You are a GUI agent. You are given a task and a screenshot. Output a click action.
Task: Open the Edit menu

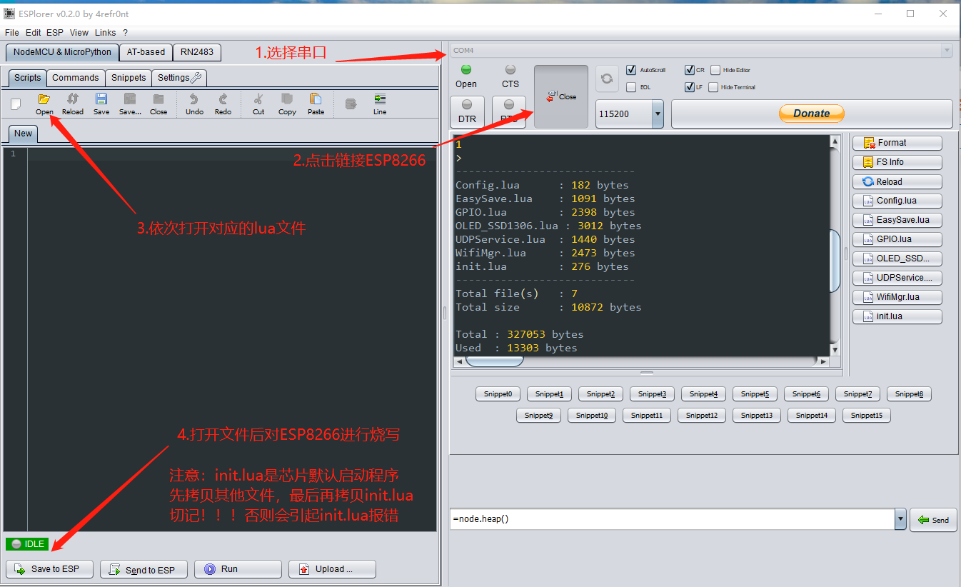tap(34, 33)
